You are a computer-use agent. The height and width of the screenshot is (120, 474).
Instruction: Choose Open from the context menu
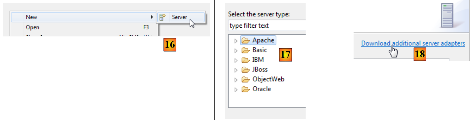coord(32,27)
